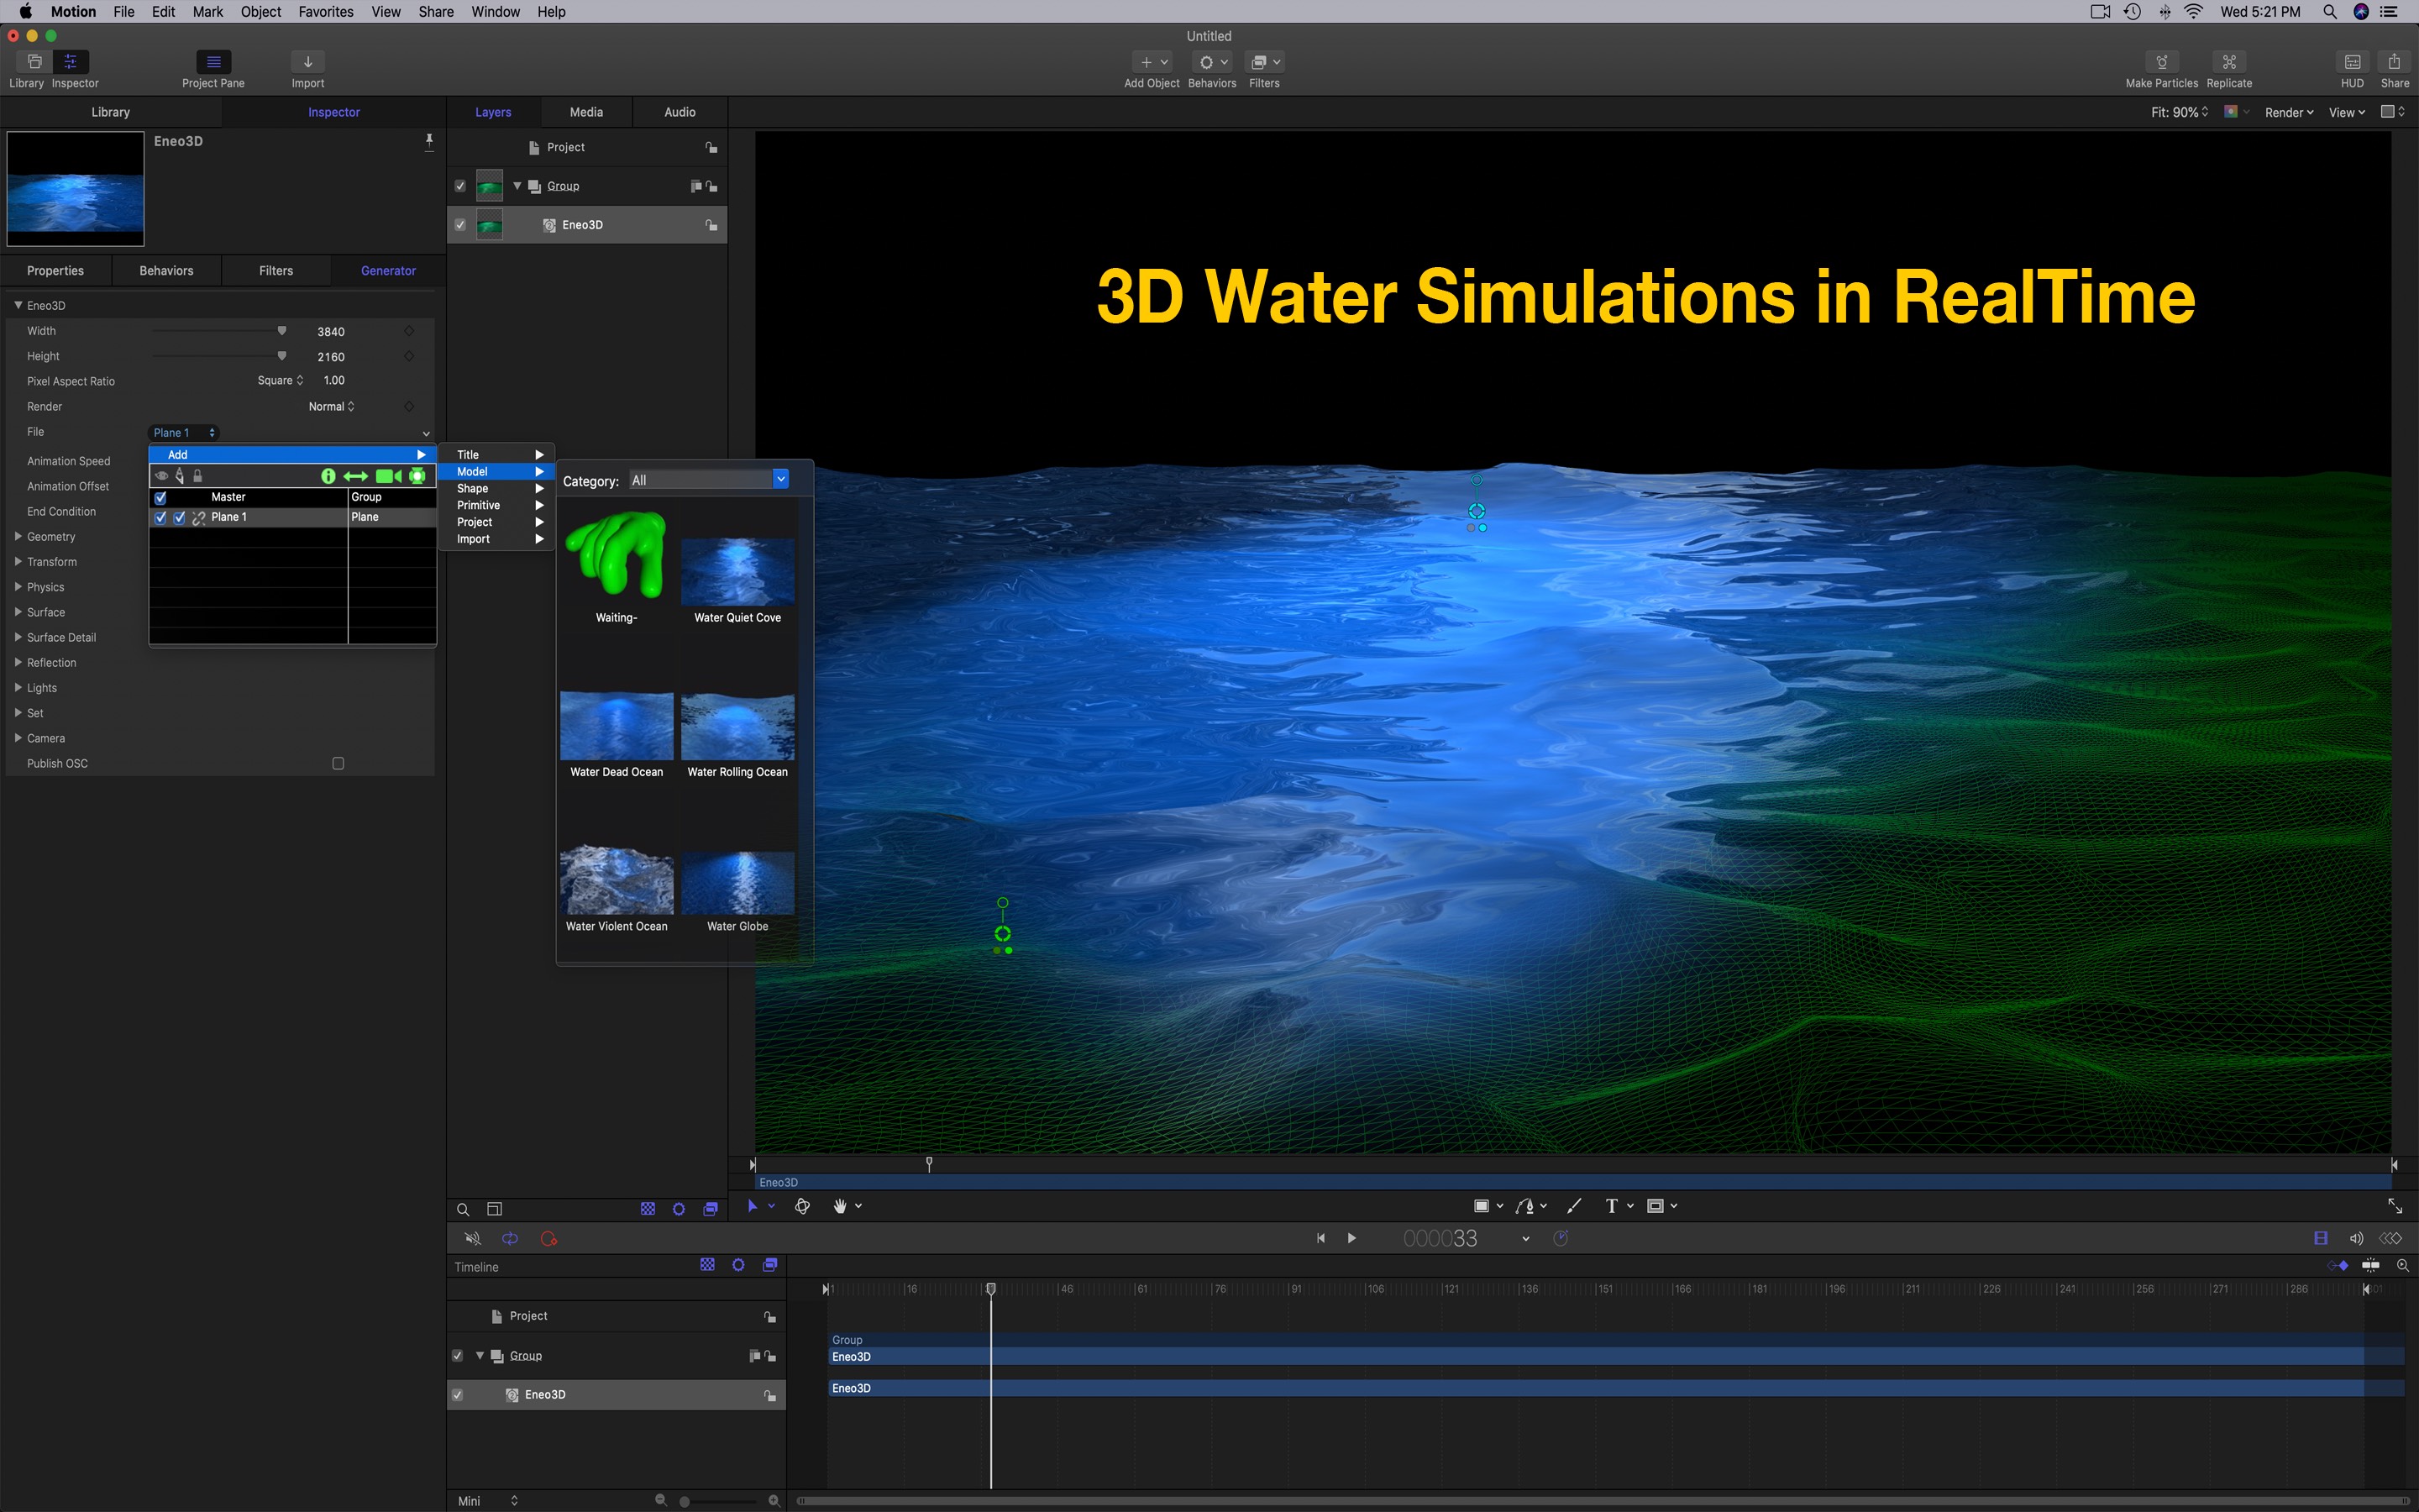
Task: Expand the Surface Detail section
Action: click(18, 637)
